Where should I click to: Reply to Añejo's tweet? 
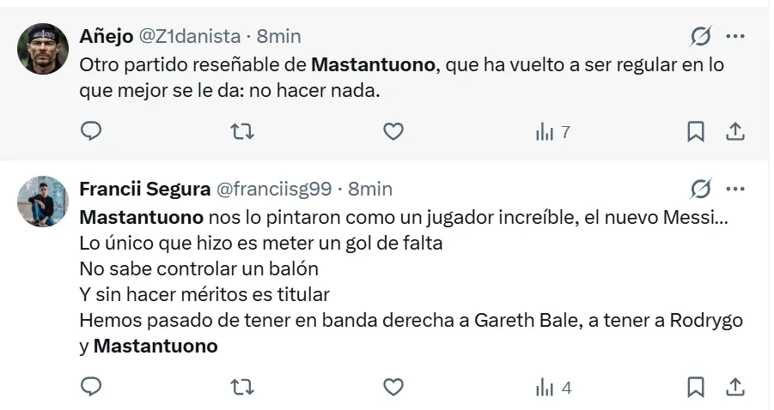pyautogui.click(x=91, y=131)
